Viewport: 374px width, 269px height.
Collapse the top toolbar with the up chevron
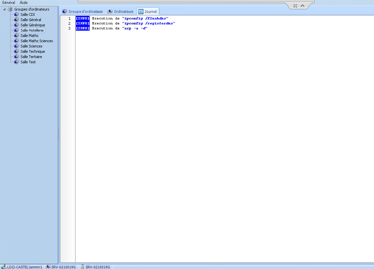coord(302,6)
